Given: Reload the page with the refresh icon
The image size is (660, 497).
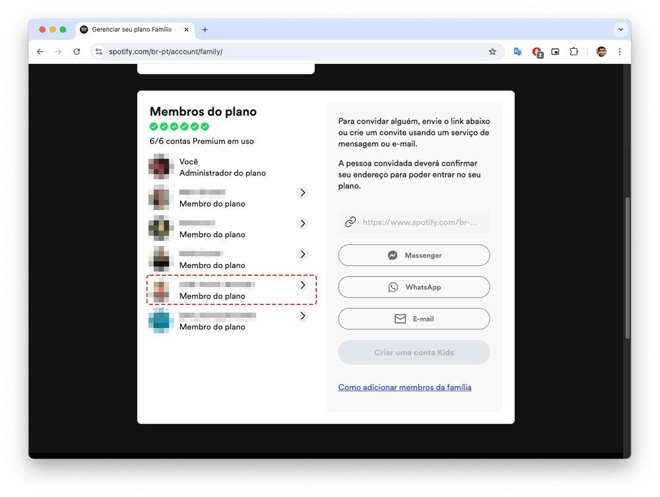Looking at the screenshot, I should pyautogui.click(x=77, y=51).
